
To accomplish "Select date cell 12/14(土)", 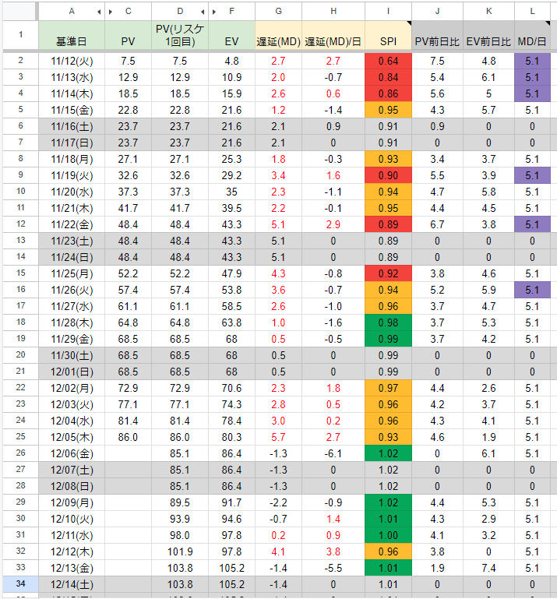I will [72, 584].
